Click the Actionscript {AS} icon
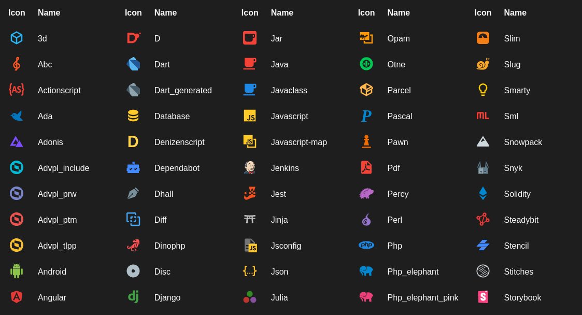Screen dimensions: 582x315 pos(17,90)
